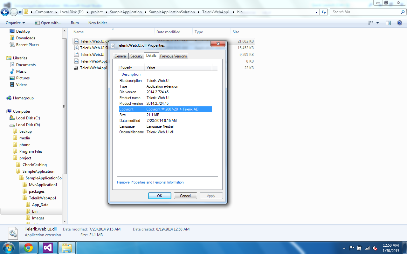Select the Product name property row
Image resolution: width=407 pixels, height=254 pixels.
pyautogui.click(x=165, y=98)
